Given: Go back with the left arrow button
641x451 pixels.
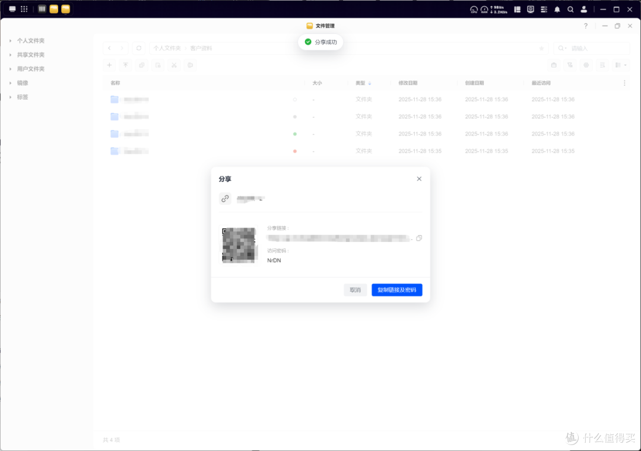Looking at the screenshot, I should click(110, 48).
